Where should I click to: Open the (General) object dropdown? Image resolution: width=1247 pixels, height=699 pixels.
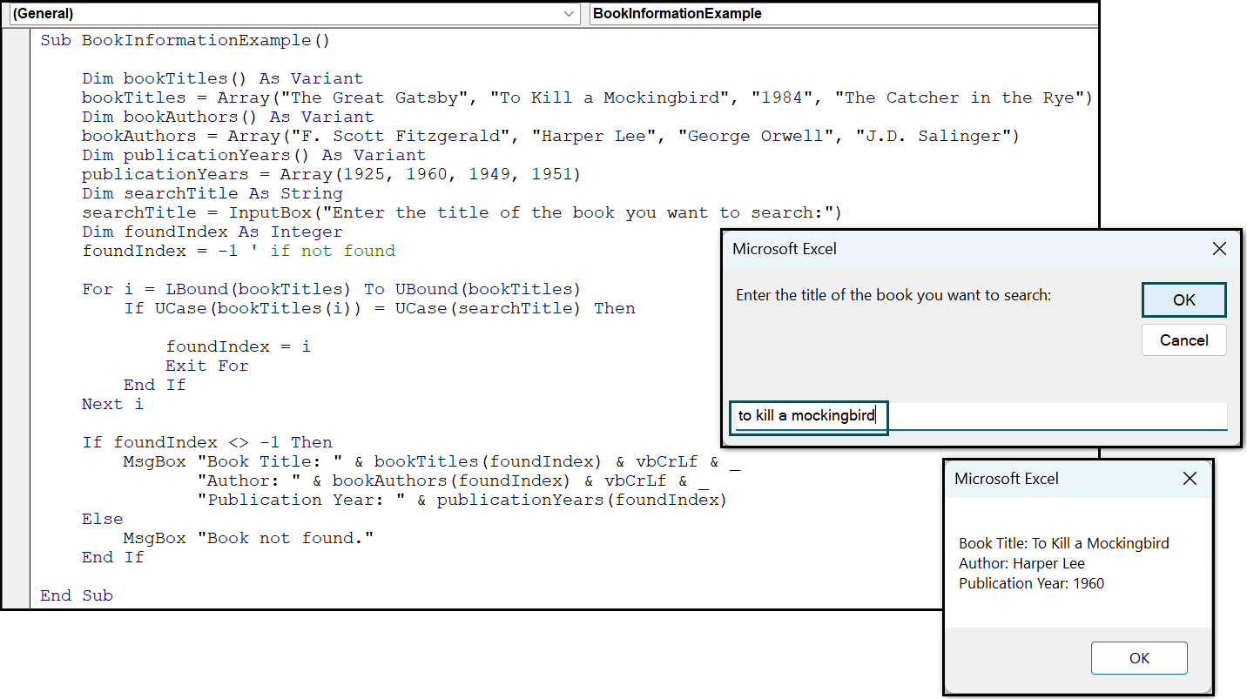click(293, 14)
